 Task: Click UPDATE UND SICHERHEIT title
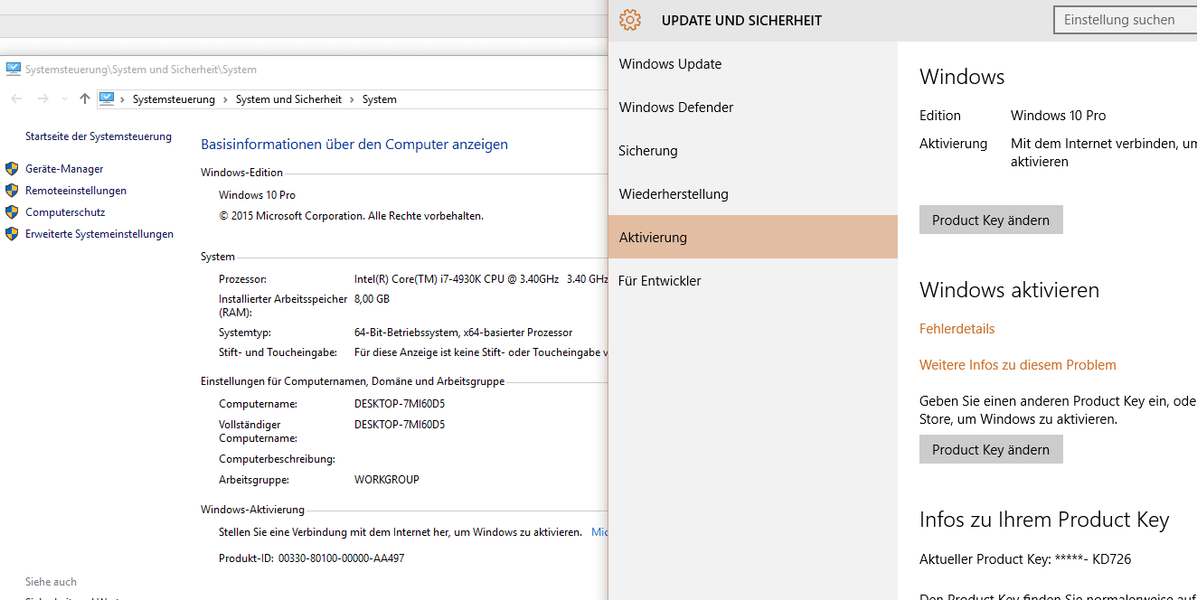pos(741,20)
